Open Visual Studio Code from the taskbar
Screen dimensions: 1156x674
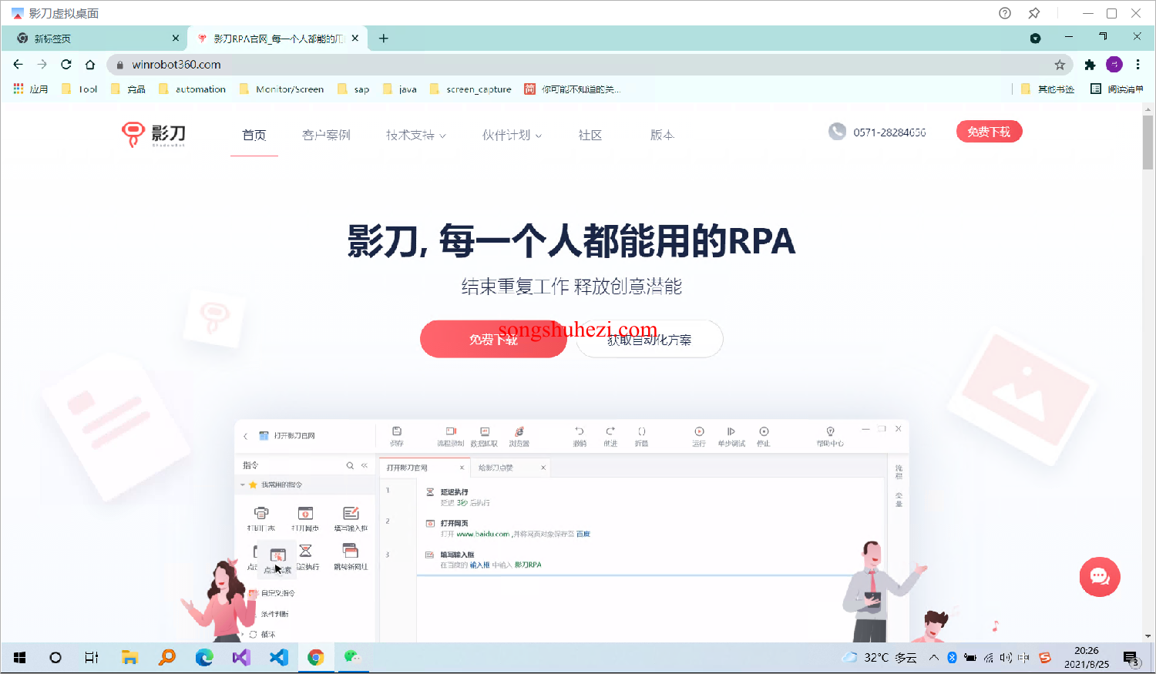point(278,658)
